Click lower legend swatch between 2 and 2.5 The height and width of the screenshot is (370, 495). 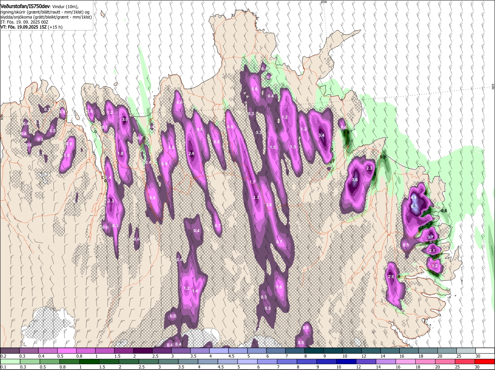click(129, 362)
